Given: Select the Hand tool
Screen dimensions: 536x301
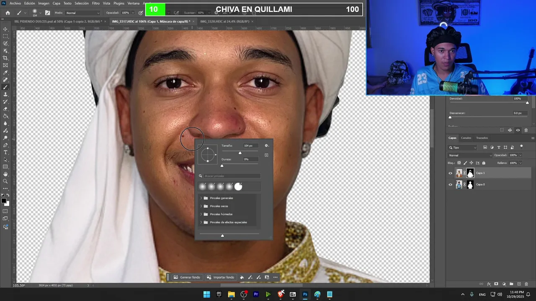Looking at the screenshot, I should point(5,174).
